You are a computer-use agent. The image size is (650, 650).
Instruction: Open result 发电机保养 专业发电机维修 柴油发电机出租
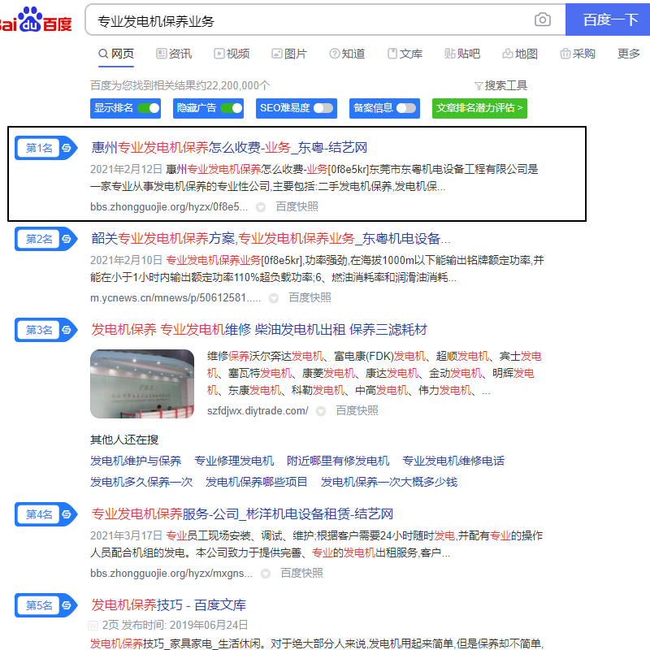click(x=259, y=330)
